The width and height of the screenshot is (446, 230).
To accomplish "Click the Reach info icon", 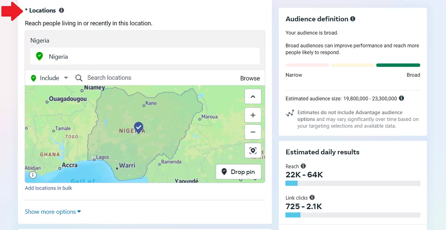I will [303, 166].
